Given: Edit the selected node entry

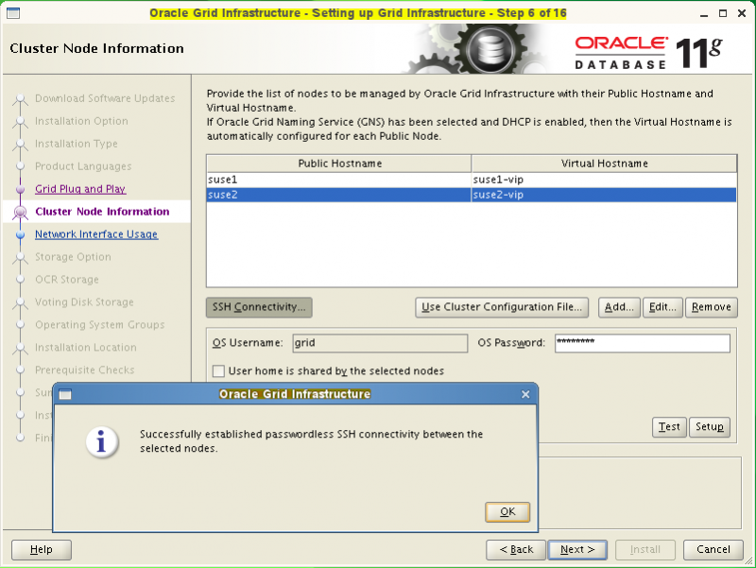Looking at the screenshot, I should tap(661, 306).
